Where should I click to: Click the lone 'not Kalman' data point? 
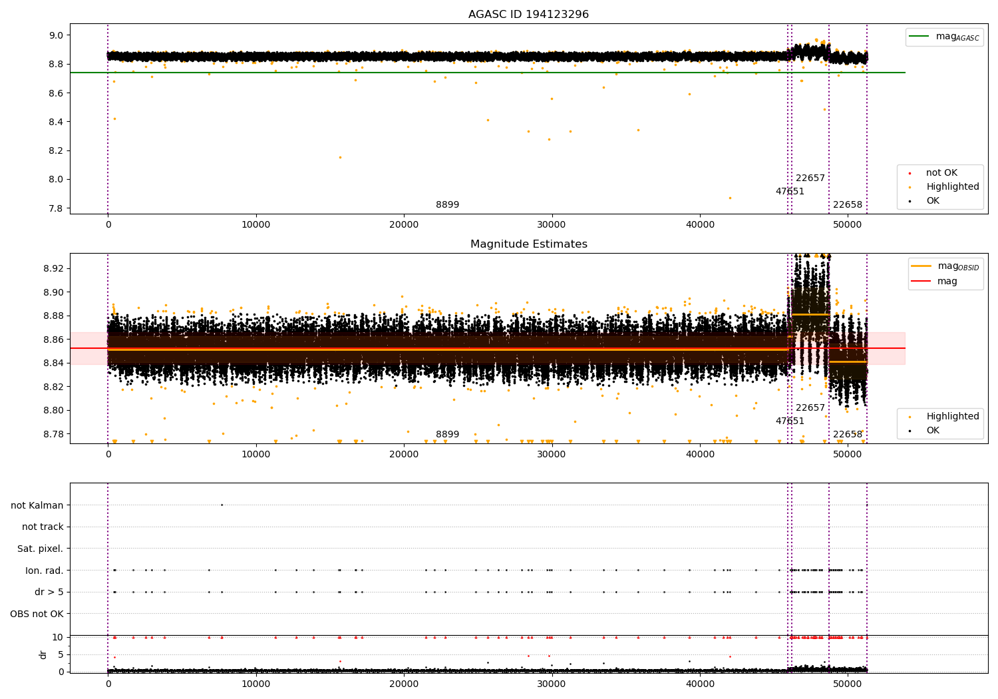coord(222,505)
